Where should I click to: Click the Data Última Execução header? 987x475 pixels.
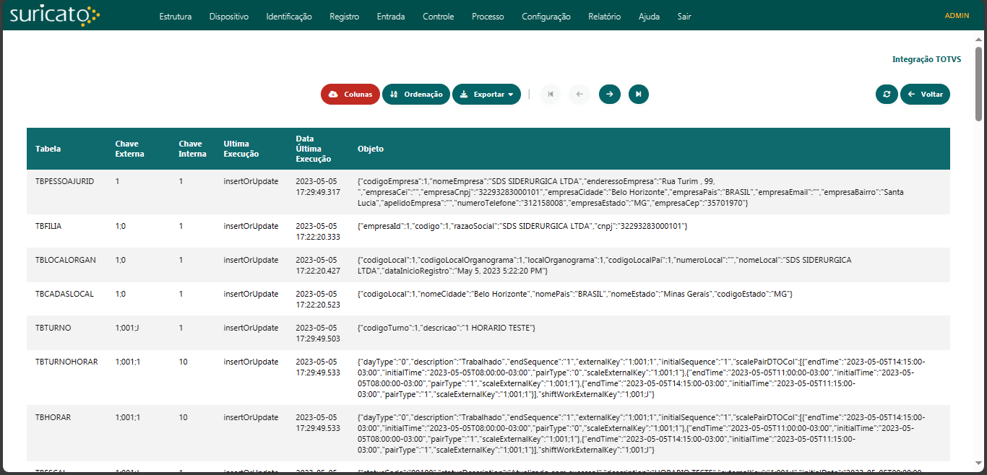[x=314, y=149]
